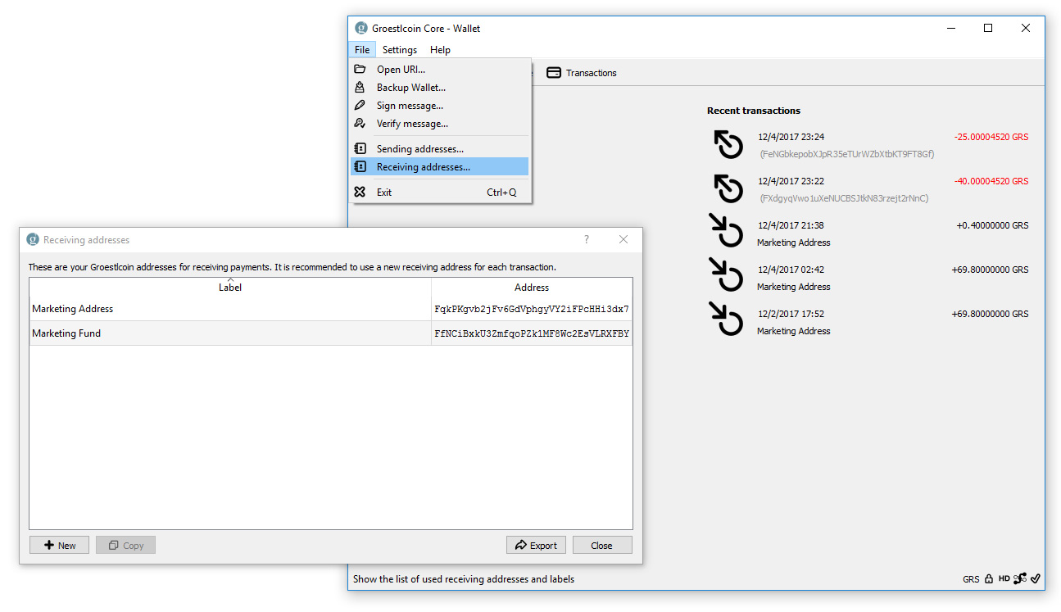Sort addresses by the Label column header
The height and width of the screenshot is (612, 1061).
230,287
